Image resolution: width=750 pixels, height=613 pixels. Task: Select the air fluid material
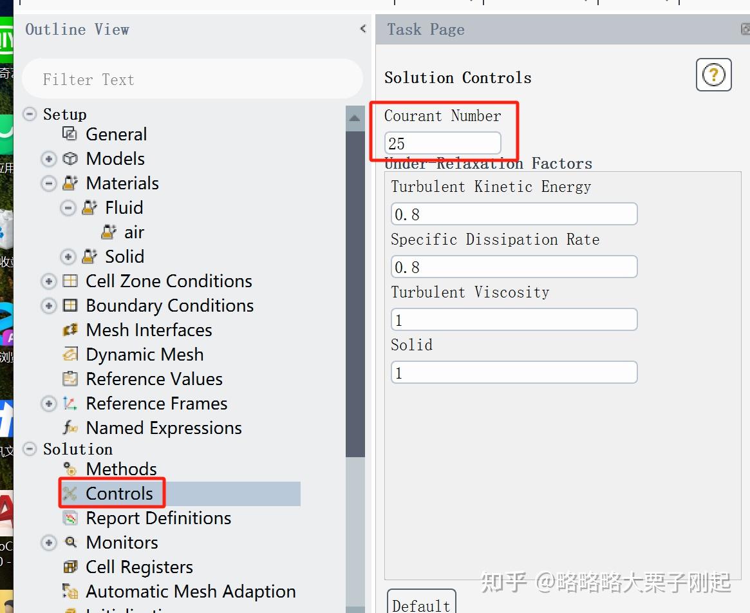134,232
